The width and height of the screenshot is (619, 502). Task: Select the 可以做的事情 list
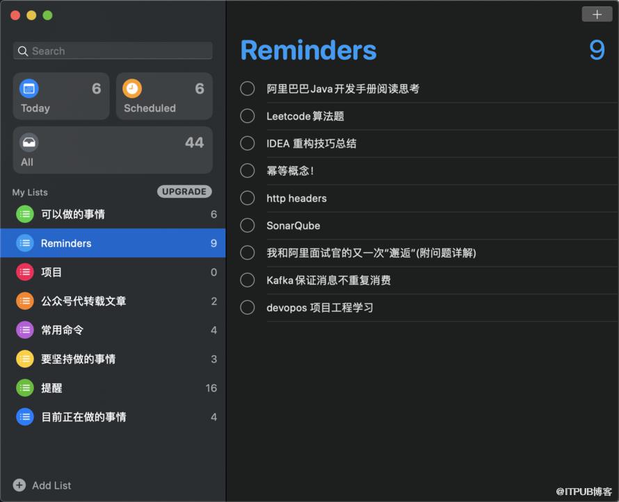click(113, 214)
